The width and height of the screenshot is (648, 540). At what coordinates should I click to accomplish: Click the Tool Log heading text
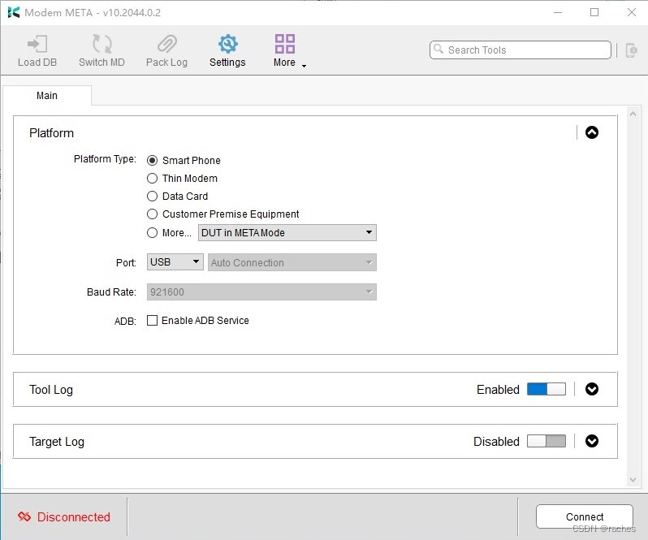pos(51,390)
